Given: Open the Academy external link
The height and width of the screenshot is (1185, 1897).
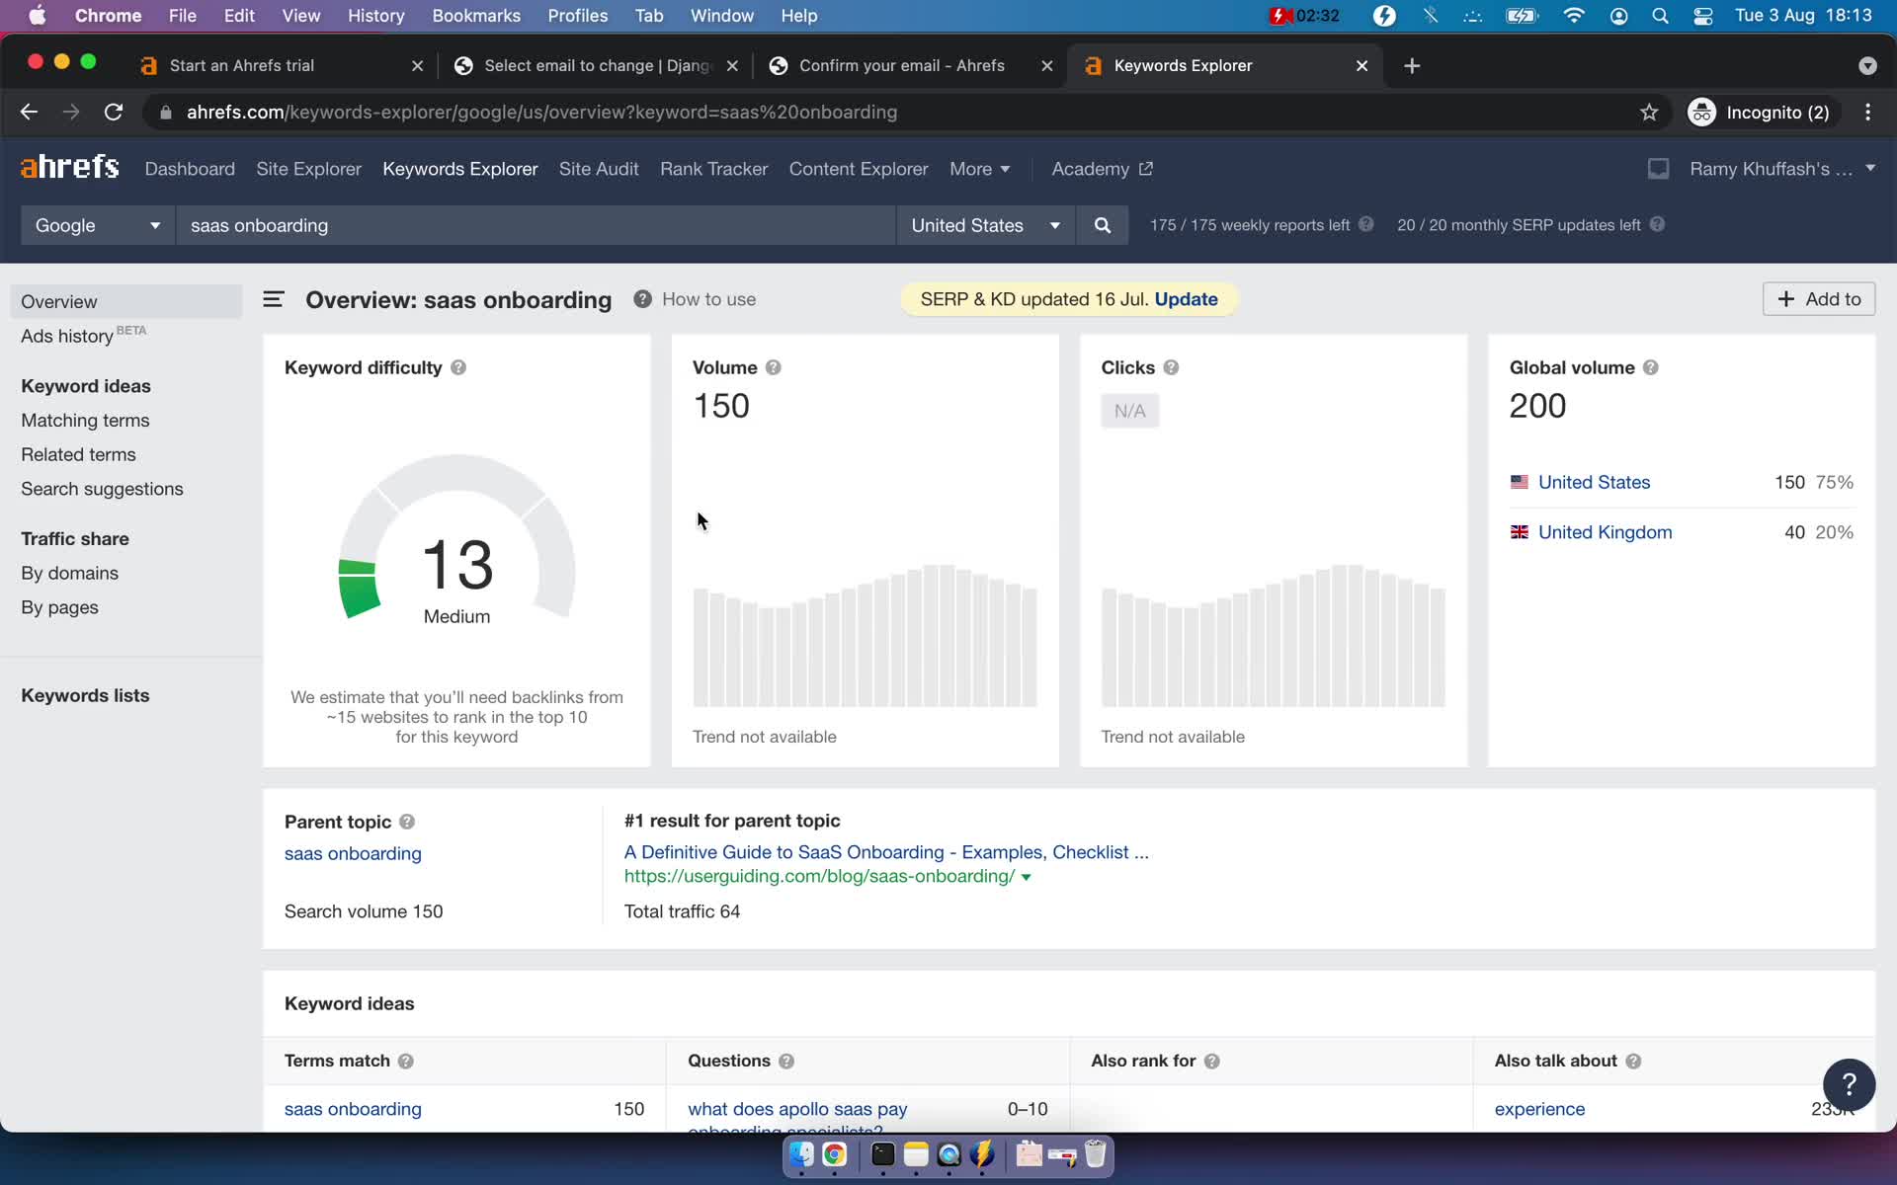Looking at the screenshot, I should click(1102, 169).
